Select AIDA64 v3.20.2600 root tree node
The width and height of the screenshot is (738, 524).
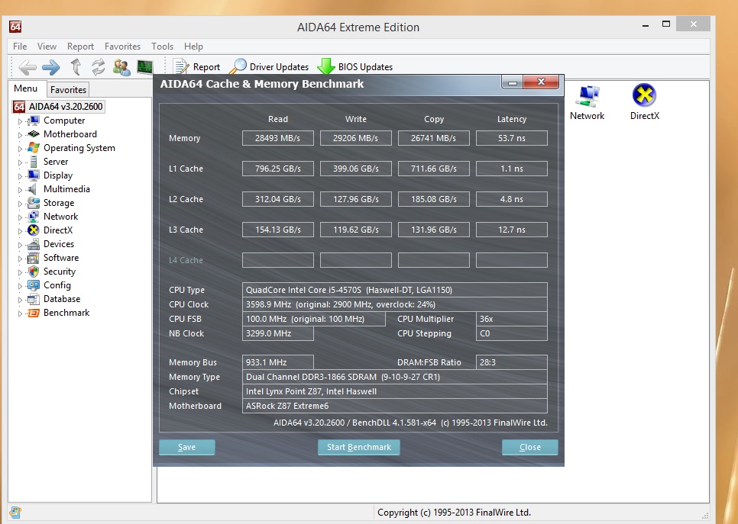pyautogui.click(x=58, y=107)
